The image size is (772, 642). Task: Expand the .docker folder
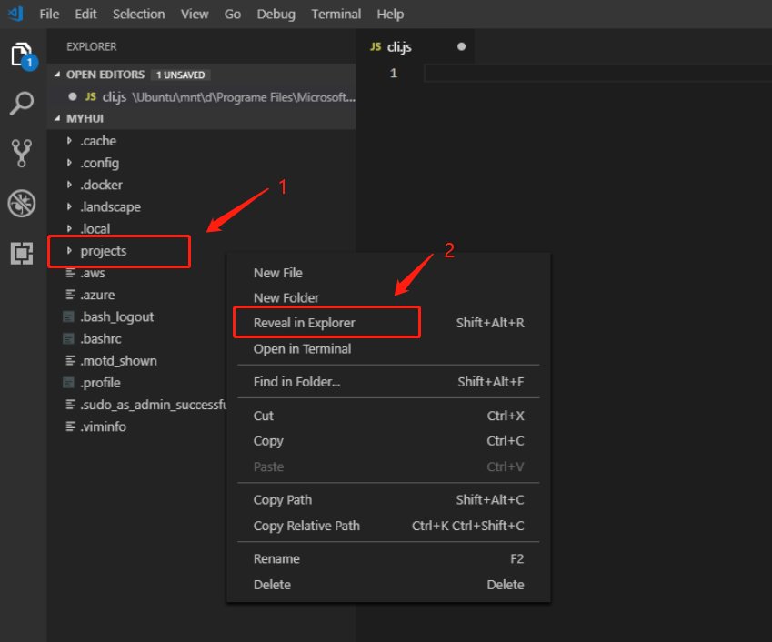pyautogui.click(x=71, y=185)
